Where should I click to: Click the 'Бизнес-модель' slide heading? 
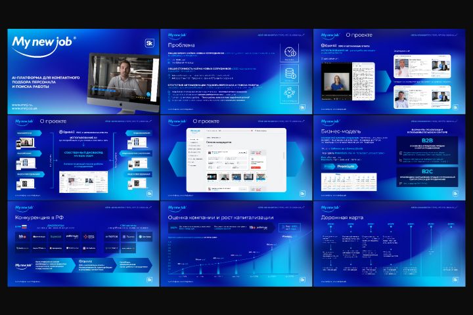pos(340,131)
